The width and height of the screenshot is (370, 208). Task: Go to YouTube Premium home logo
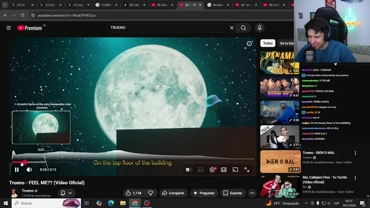29,28
